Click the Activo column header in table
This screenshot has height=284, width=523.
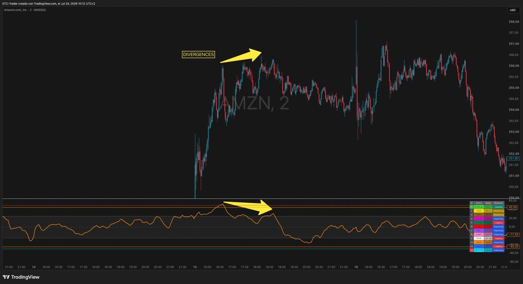[479, 203]
